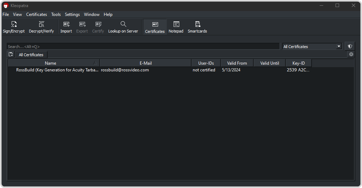Click the Key-ID column header
Viewport: 362px width, 188px height.
pyautogui.click(x=298, y=63)
